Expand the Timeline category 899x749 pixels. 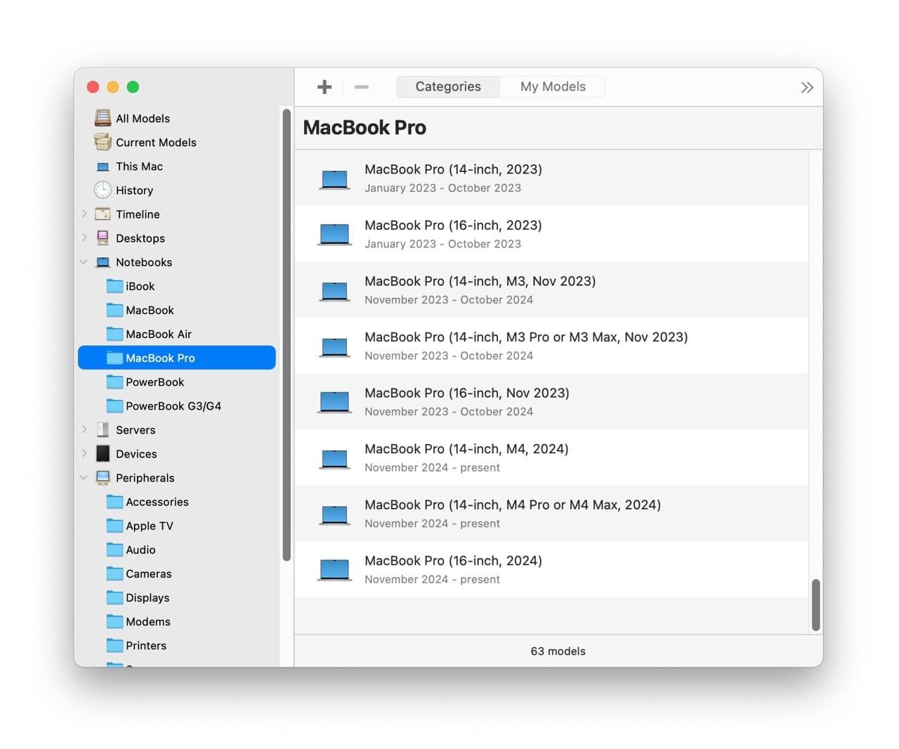click(84, 214)
